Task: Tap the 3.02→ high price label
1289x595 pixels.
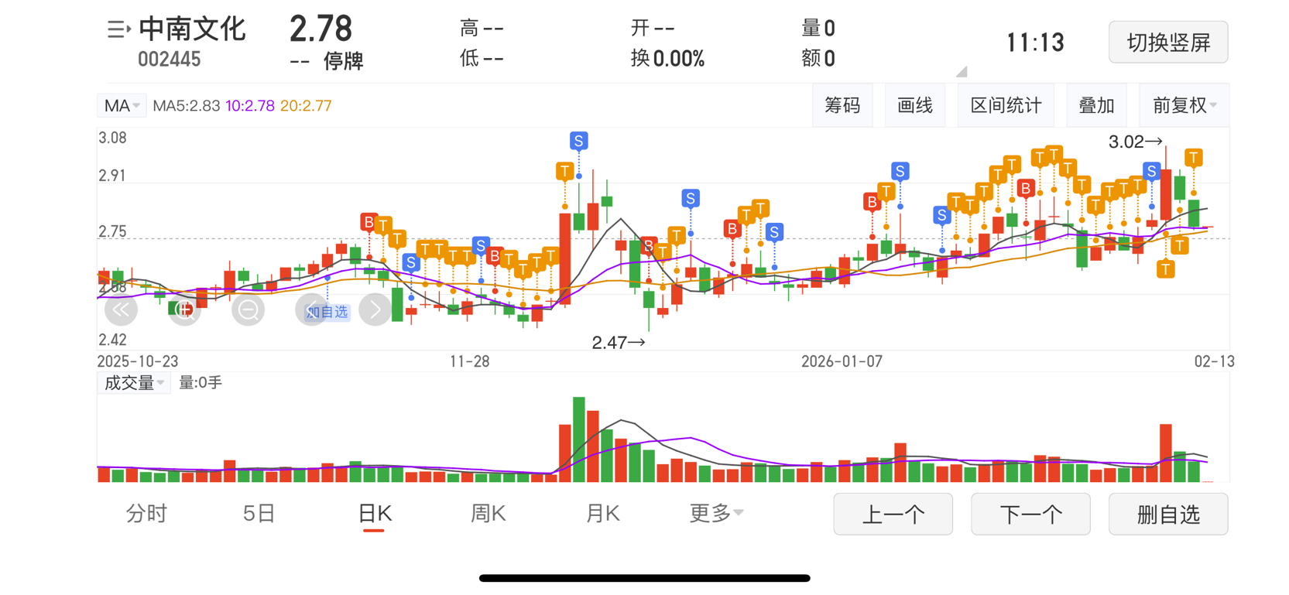Action: pyautogui.click(x=1136, y=142)
